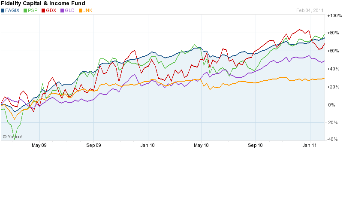Click the -40% y-axis label
The height and width of the screenshot is (204, 343).
click(332, 139)
